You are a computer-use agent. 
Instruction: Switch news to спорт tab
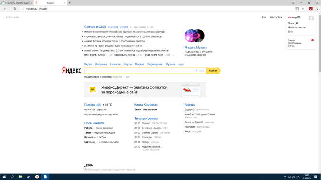(x=124, y=27)
